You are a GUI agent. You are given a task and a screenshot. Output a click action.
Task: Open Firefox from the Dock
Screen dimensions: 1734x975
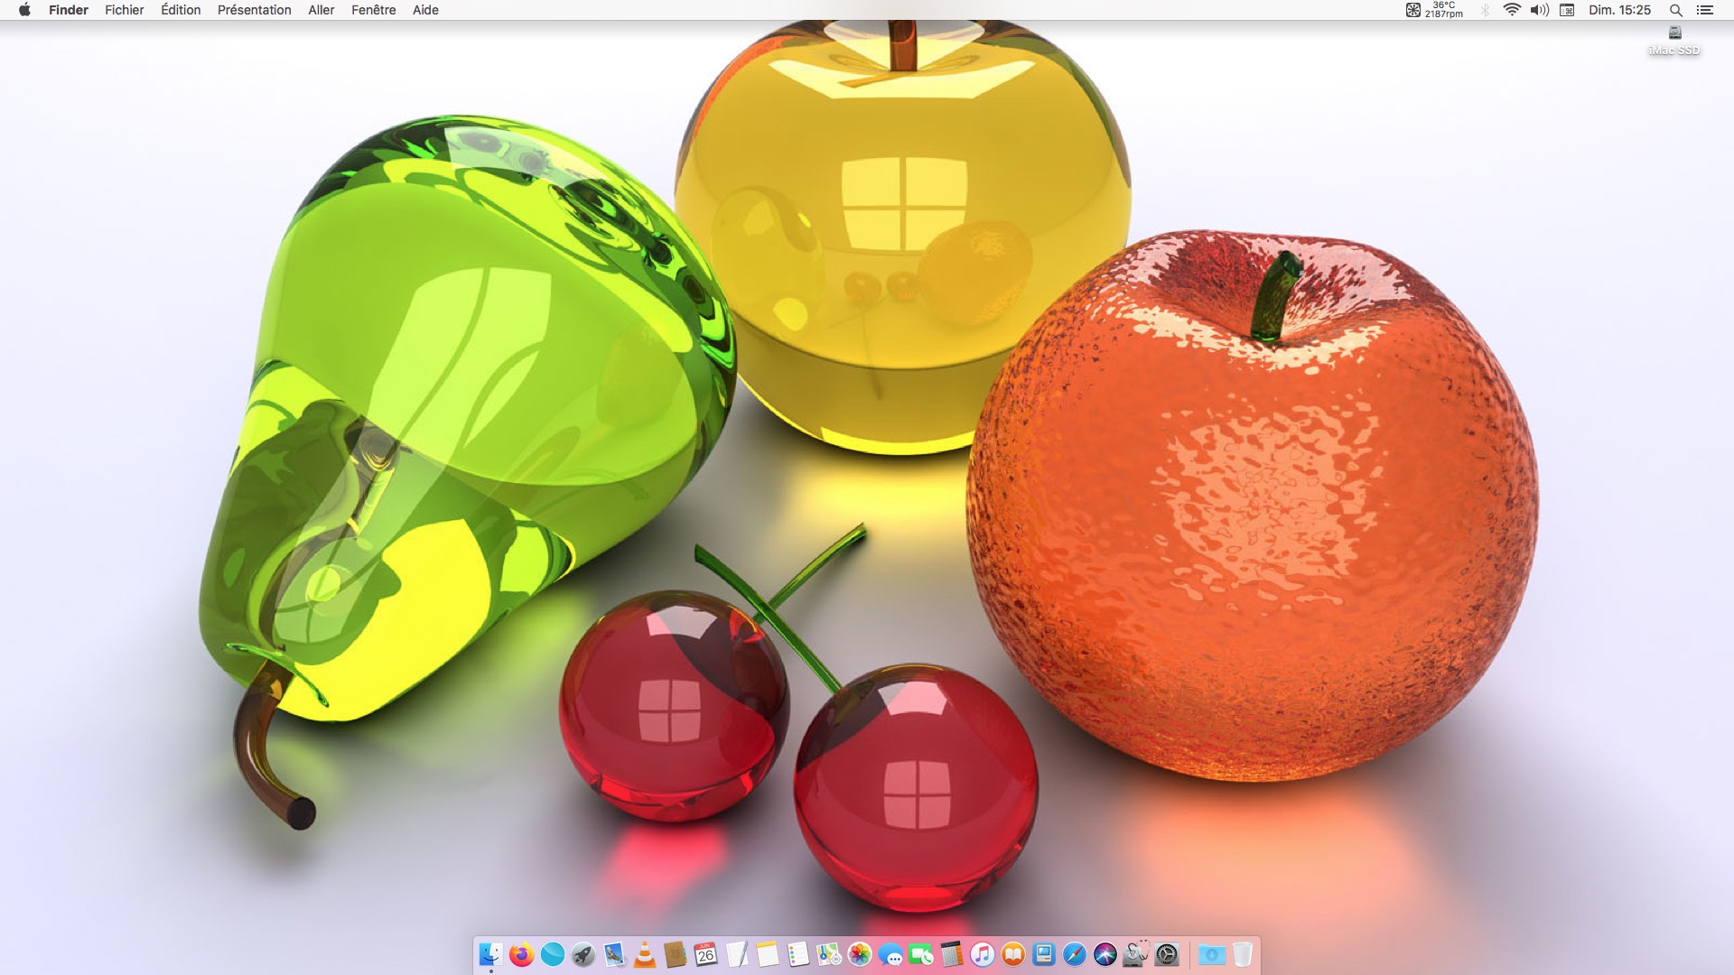click(x=522, y=954)
